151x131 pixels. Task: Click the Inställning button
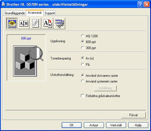tap(105, 88)
